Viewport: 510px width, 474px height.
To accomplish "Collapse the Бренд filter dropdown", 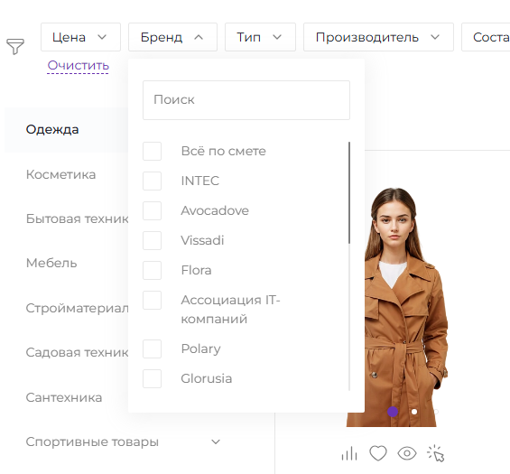I will [172, 37].
